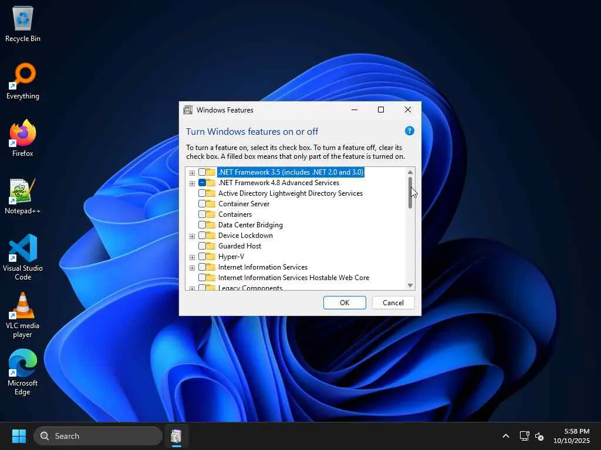This screenshot has width=601, height=450.
Task: Expand the Hyper-V tree node
Action: click(x=192, y=257)
